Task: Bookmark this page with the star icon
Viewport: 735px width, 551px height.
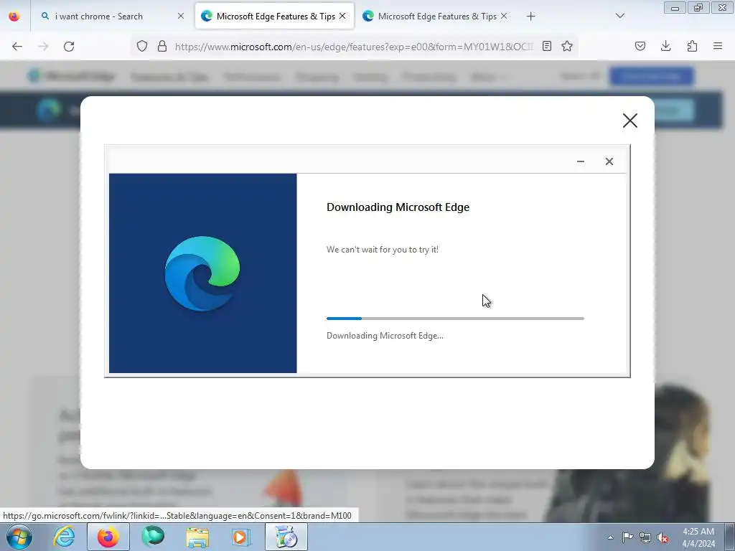Action: click(567, 46)
